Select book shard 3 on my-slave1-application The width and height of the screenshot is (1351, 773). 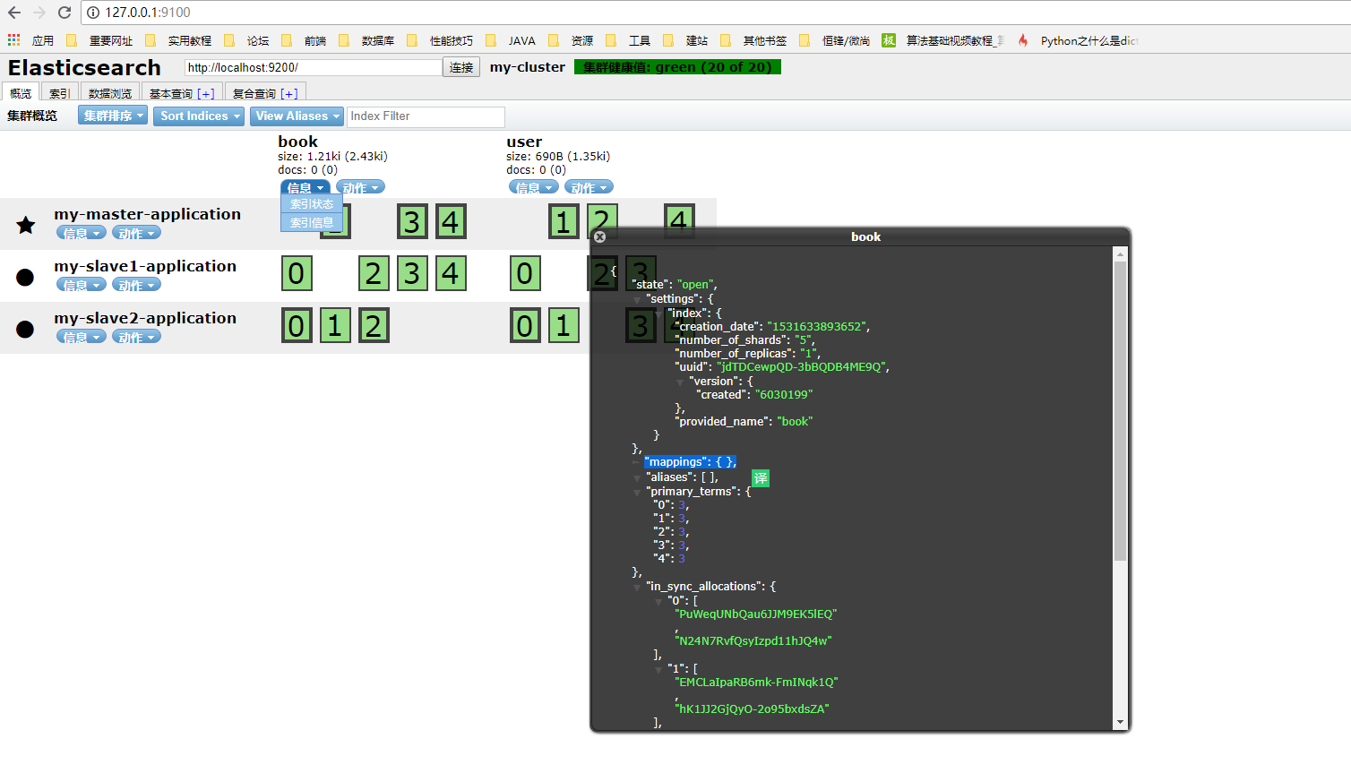point(412,273)
